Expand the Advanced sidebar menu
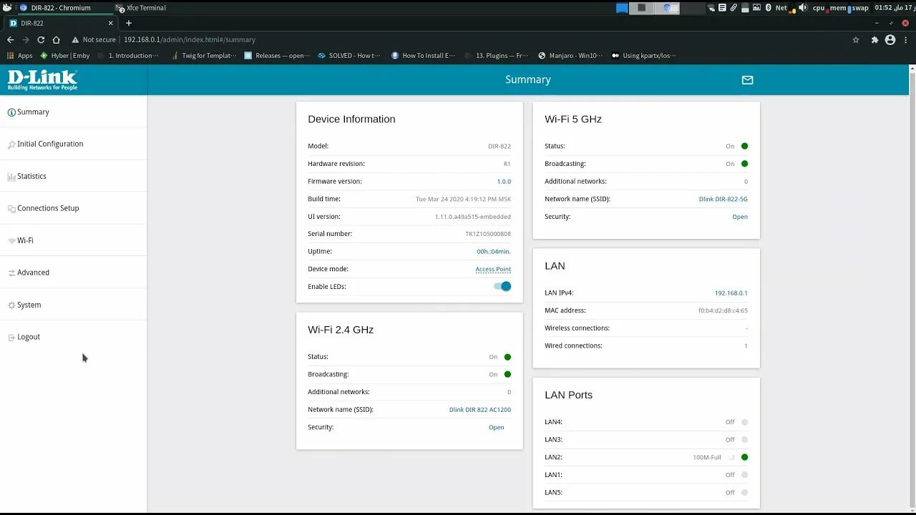The width and height of the screenshot is (916, 515). [x=73, y=273]
